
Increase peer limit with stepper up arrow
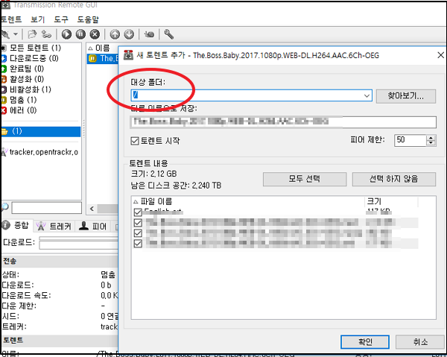pos(431,137)
